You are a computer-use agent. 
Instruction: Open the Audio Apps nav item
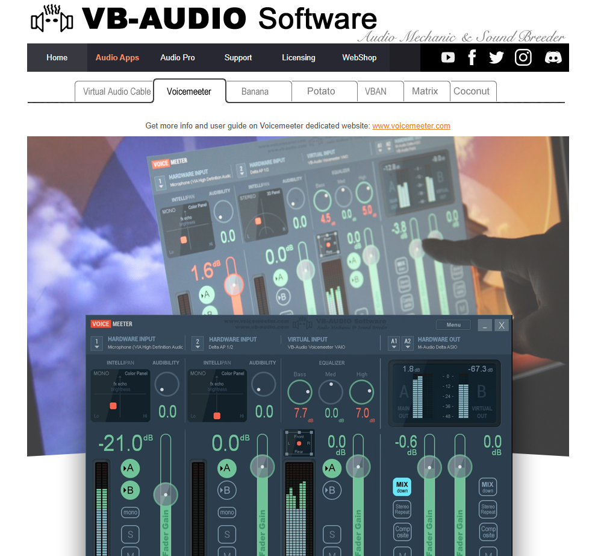(x=117, y=57)
